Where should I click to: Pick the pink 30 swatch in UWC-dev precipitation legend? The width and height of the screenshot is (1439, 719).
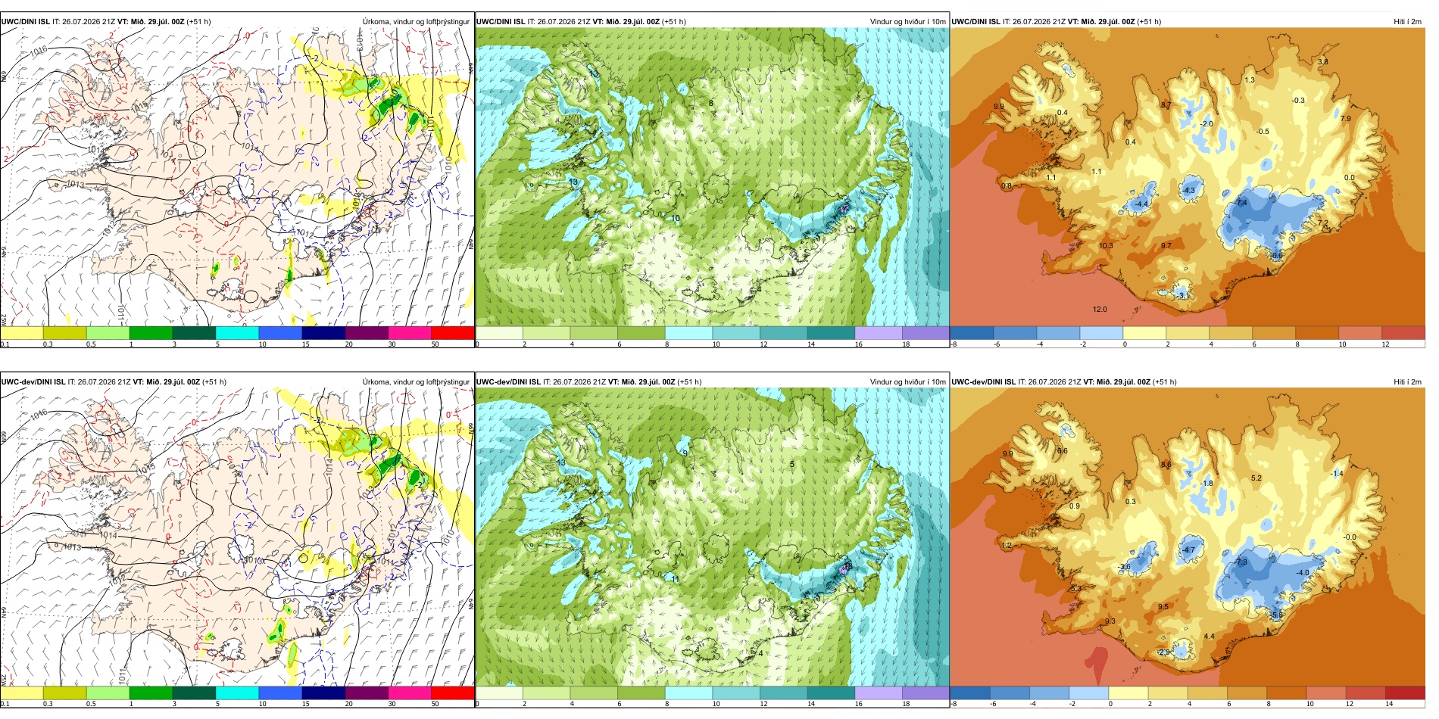[x=409, y=693]
